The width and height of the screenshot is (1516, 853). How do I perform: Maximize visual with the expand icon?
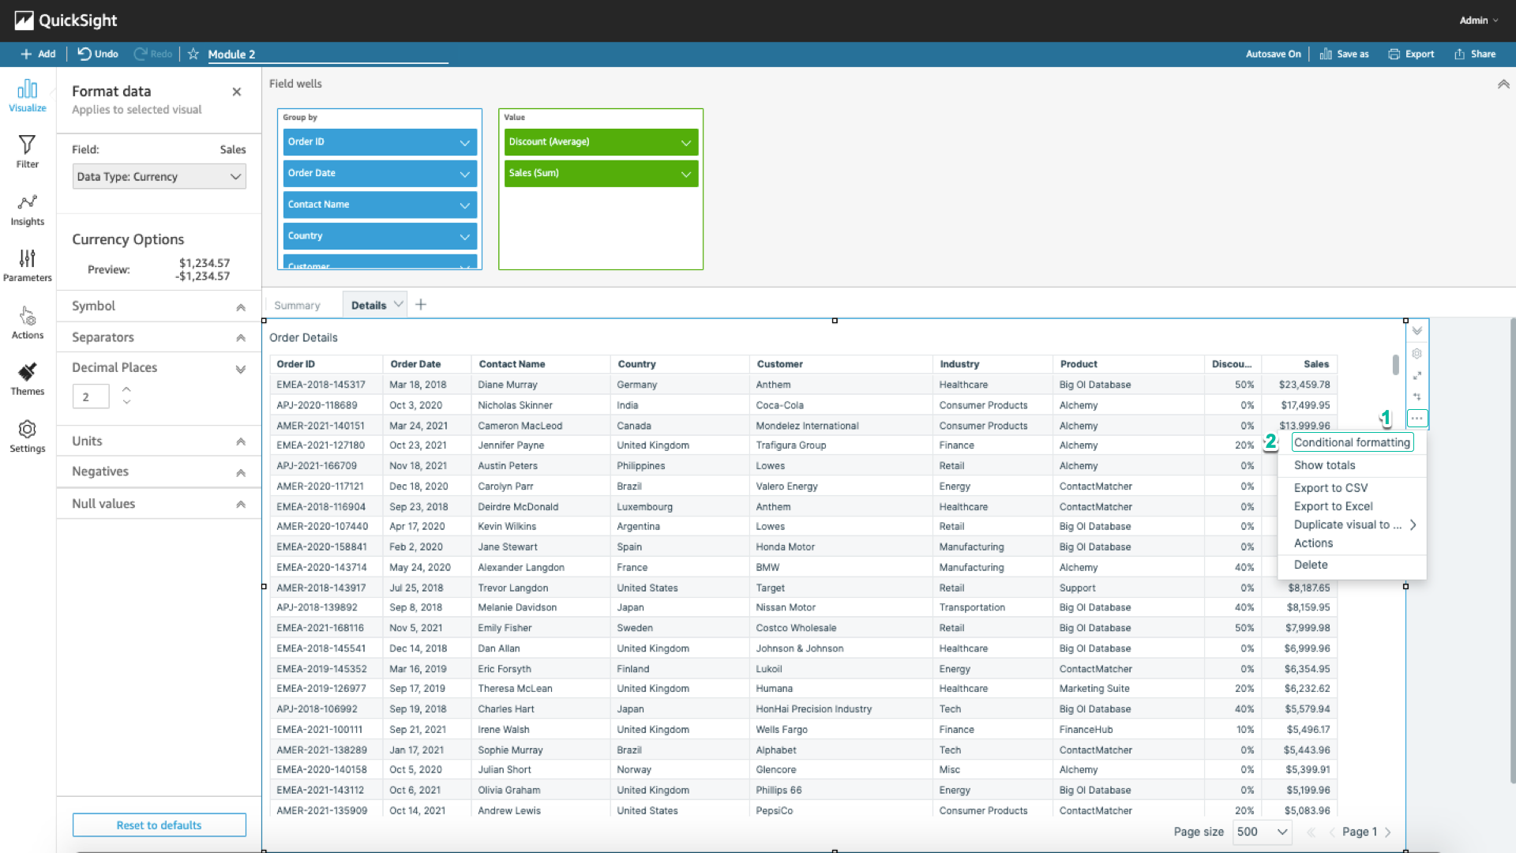pos(1417,375)
